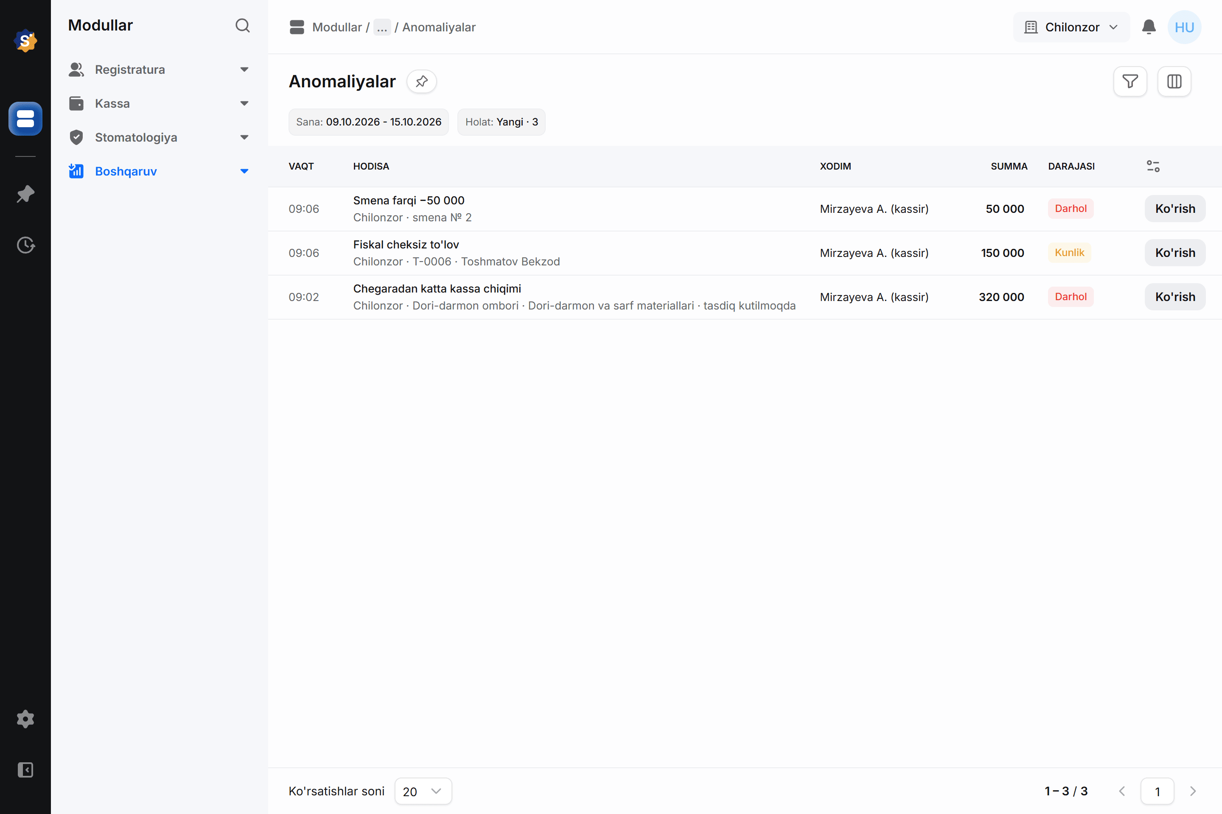The width and height of the screenshot is (1222, 814).
Task: Open the Chilonzor branch dropdown
Action: tap(1071, 27)
